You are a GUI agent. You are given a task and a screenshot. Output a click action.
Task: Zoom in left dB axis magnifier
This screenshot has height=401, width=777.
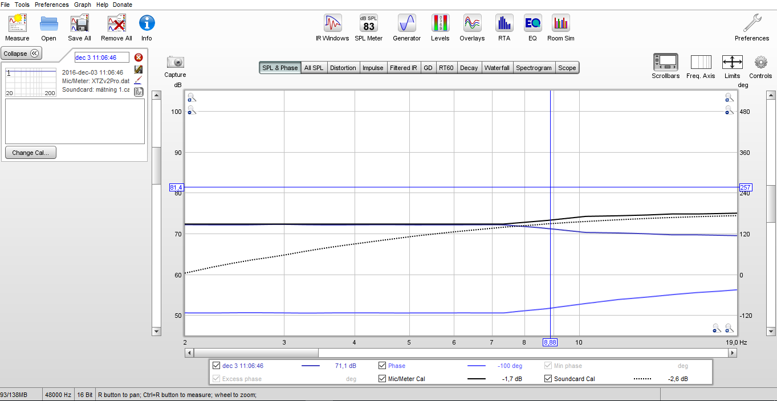click(x=192, y=97)
